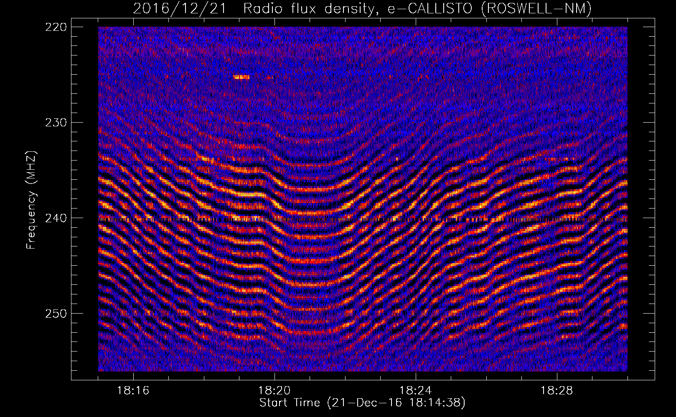The height and width of the screenshot is (417, 676).
Task: Click the 18:28 time tick label
Action: (x=557, y=391)
